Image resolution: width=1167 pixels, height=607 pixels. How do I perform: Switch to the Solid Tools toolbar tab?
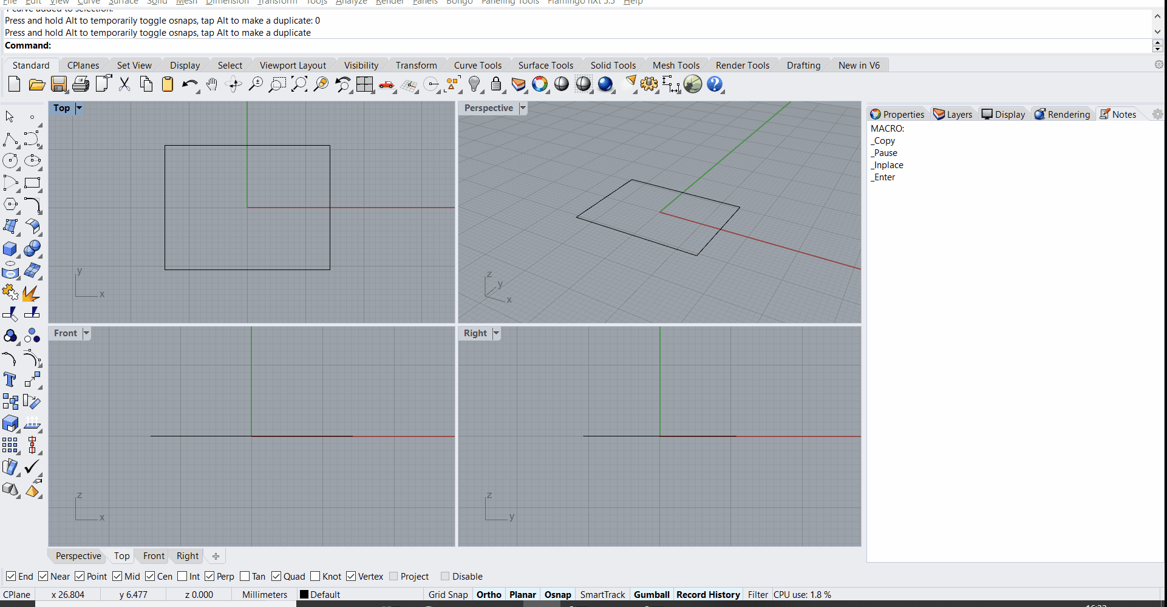(x=613, y=66)
